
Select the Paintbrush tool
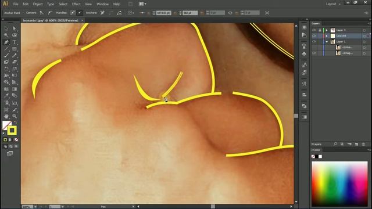(x=6, y=56)
